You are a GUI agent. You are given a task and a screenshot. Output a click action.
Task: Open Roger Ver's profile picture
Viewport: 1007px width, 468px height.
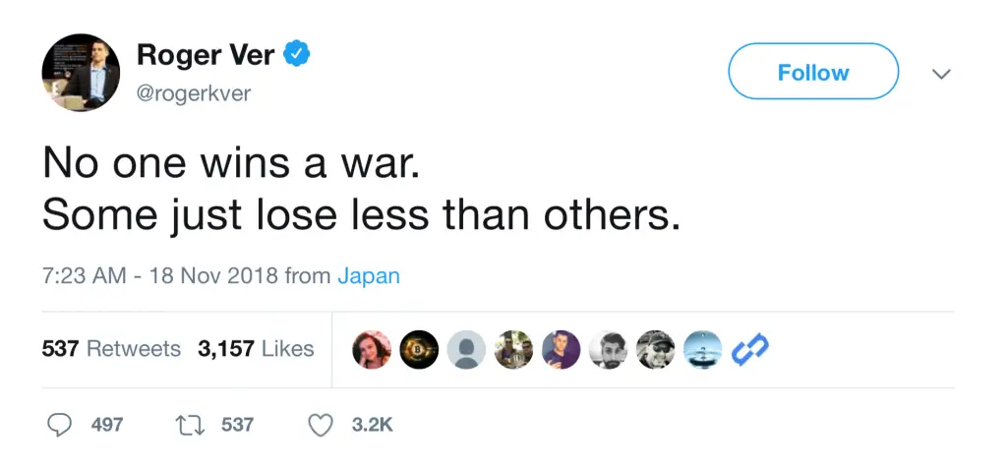tap(81, 73)
